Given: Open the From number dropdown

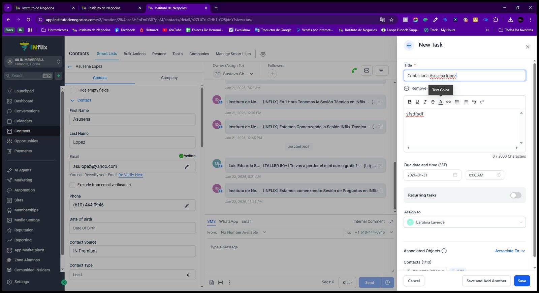Looking at the screenshot, I should [244, 233].
